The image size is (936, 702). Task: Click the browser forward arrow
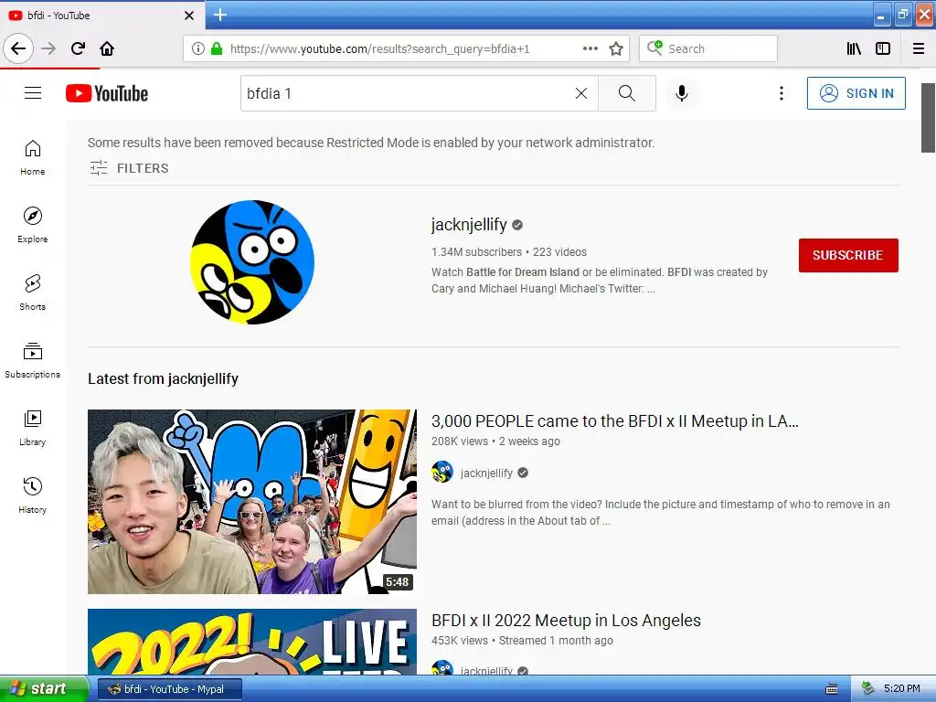pyautogui.click(x=48, y=48)
